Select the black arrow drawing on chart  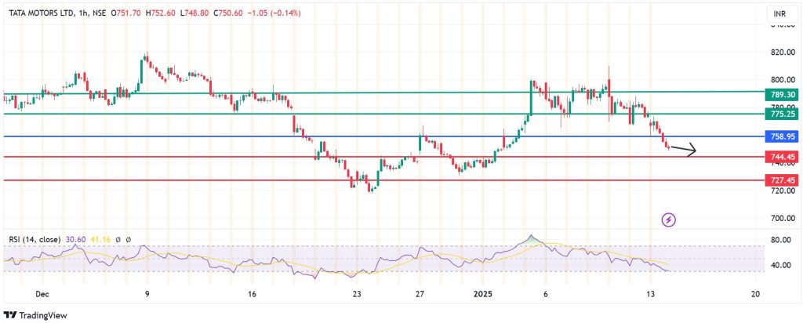pyautogui.click(x=682, y=150)
